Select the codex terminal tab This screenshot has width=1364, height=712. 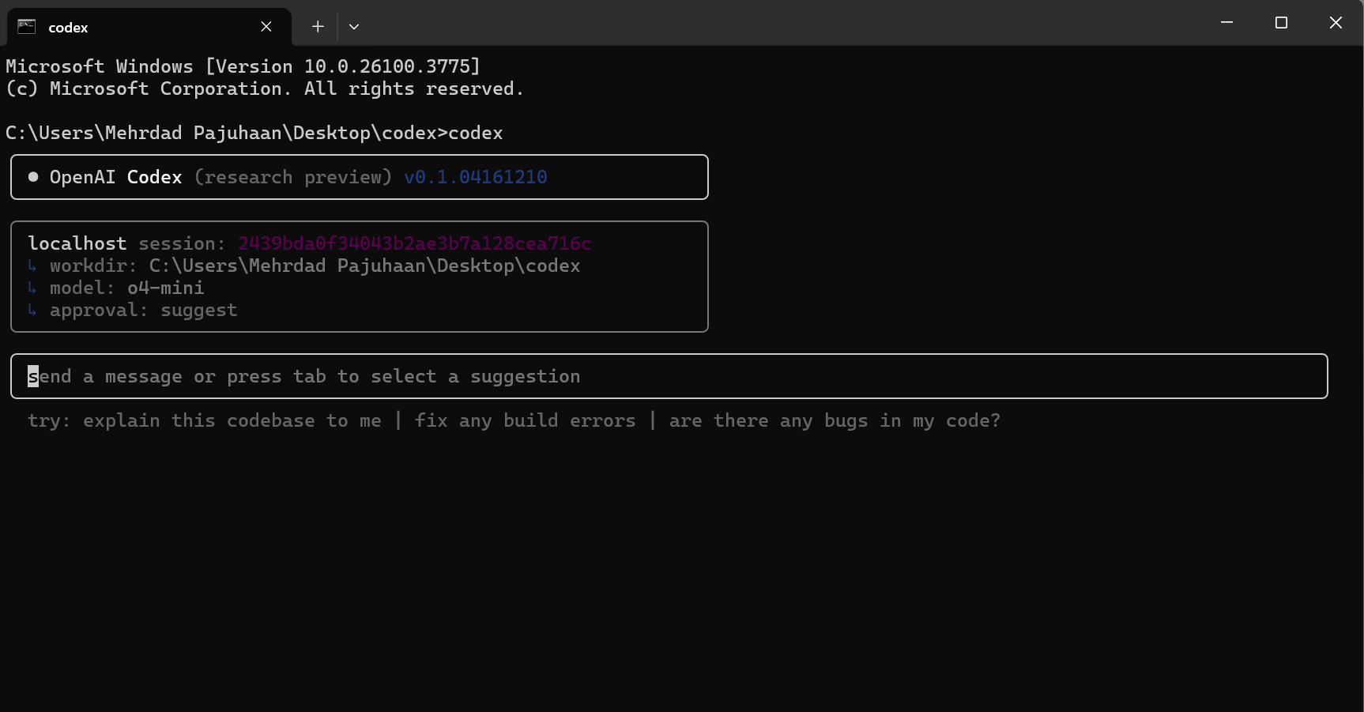(149, 27)
